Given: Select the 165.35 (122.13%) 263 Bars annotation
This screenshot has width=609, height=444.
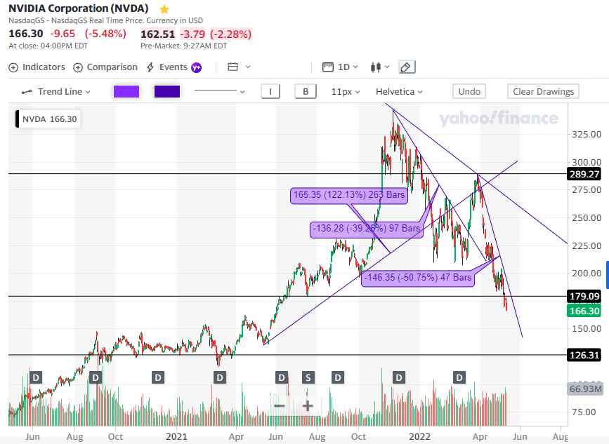Looking at the screenshot, I should [x=349, y=195].
